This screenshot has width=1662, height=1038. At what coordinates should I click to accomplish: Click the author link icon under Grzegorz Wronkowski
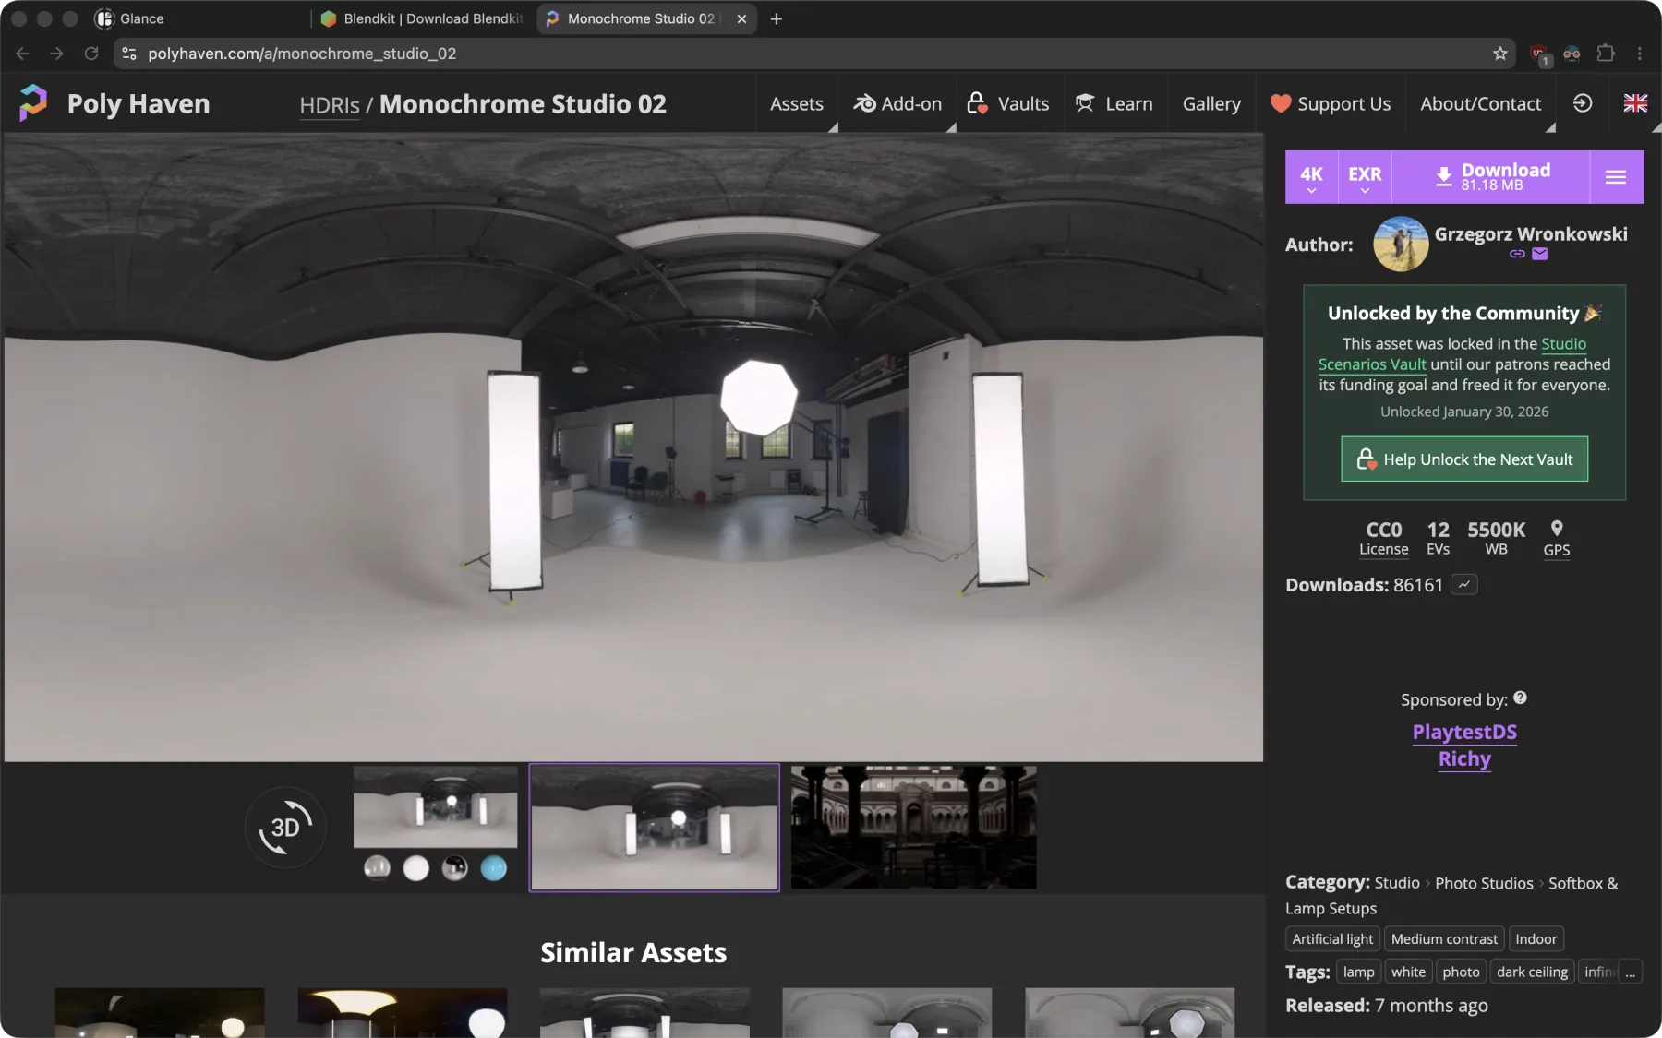tap(1517, 255)
